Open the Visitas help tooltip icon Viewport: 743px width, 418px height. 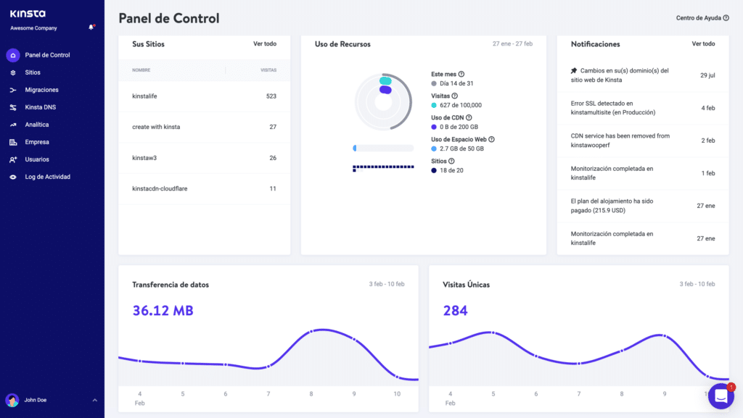coord(453,96)
